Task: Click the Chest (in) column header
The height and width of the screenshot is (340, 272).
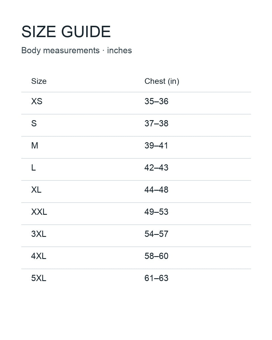Action: point(162,81)
